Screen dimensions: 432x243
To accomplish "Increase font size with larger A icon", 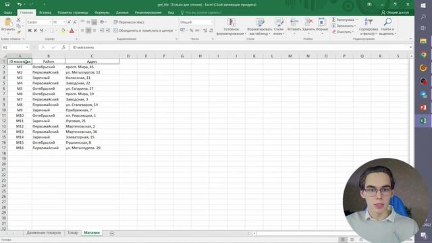I will click(69, 22).
